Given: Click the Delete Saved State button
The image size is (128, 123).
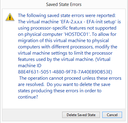Looking at the screenshot, I should coord(81,115).
